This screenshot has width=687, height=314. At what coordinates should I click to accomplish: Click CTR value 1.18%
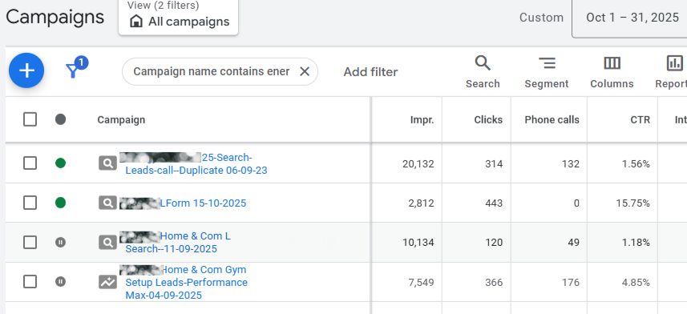pyautogui.click(x=636, y=243)
